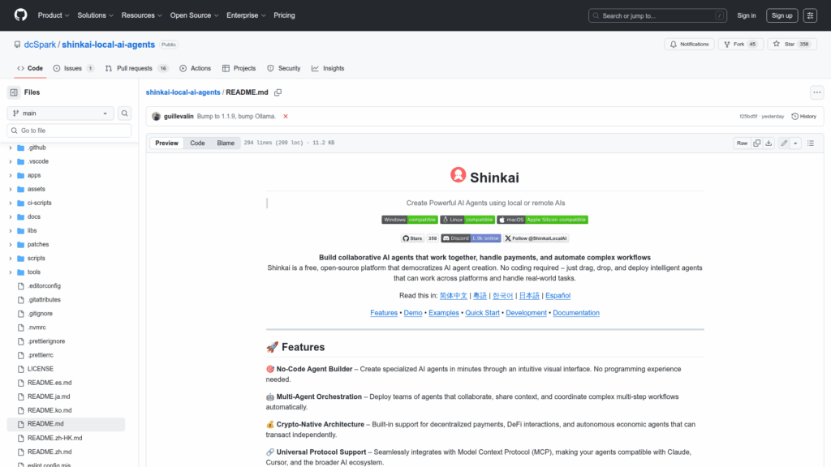Image resolution: width=831 pixels, height=467 pixels.
Task: Open the outline list icon
Action: (812, 143)
